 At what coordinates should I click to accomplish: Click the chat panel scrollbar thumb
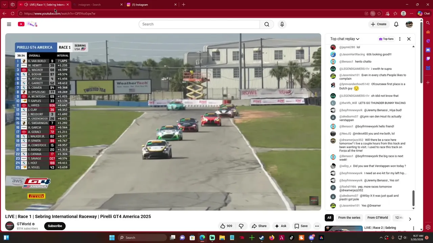413,198
